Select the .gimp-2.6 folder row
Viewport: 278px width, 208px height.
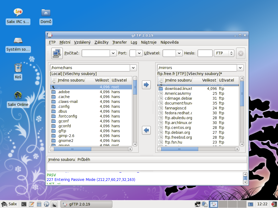91,136
